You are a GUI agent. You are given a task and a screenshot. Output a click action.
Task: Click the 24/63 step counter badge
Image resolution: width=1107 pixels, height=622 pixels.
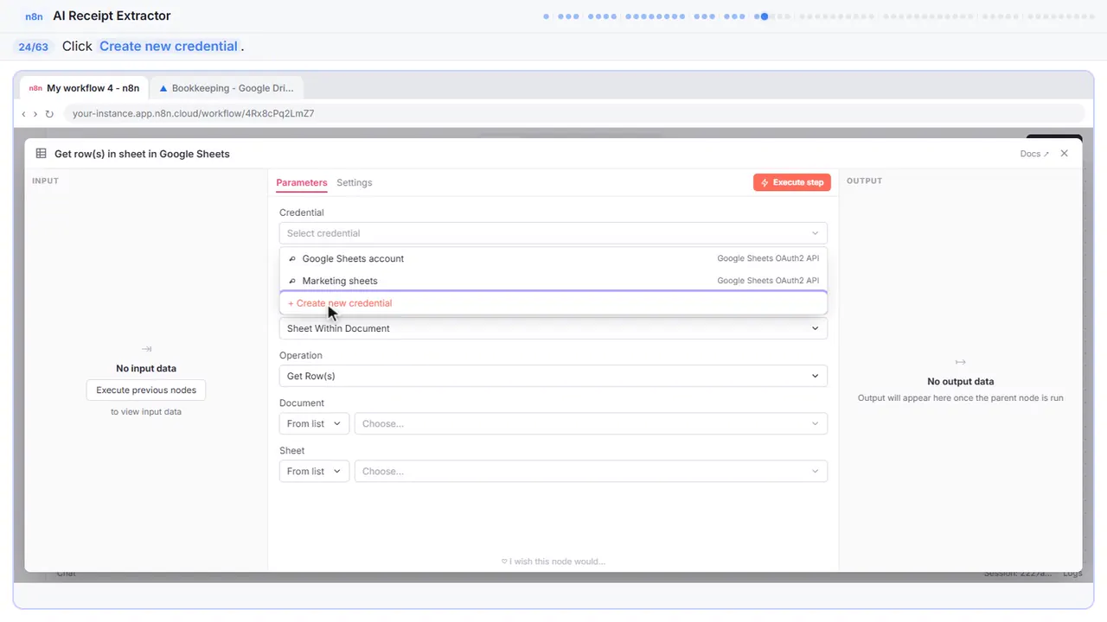[33, 47]
